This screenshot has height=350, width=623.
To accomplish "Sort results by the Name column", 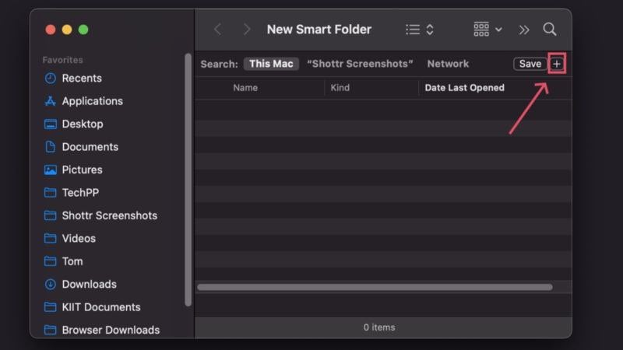I will [x=245, y=88].
